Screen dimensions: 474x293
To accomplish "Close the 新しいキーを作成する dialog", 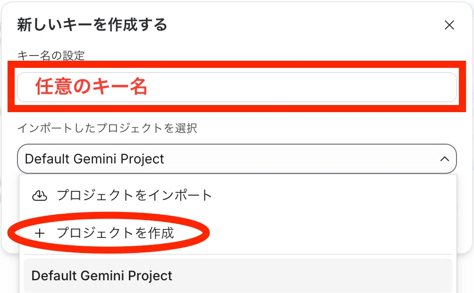I will (x=449, y=25).
